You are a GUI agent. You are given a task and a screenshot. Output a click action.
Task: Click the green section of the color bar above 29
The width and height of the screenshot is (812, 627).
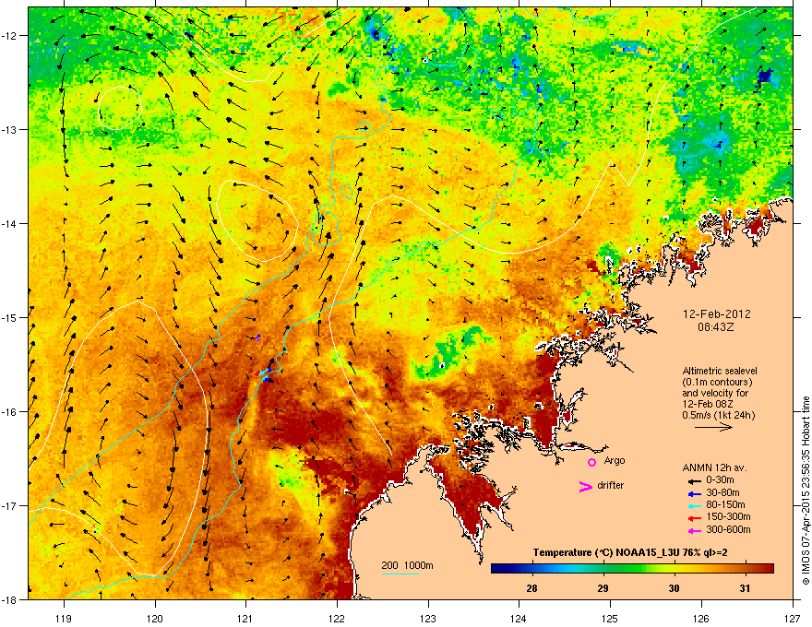pos(603,569)
